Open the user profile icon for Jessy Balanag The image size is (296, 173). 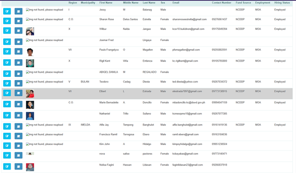[18, 11]
